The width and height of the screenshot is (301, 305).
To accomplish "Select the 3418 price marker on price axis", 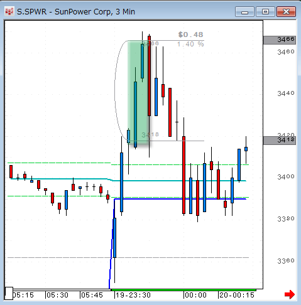I will [280, 141].
